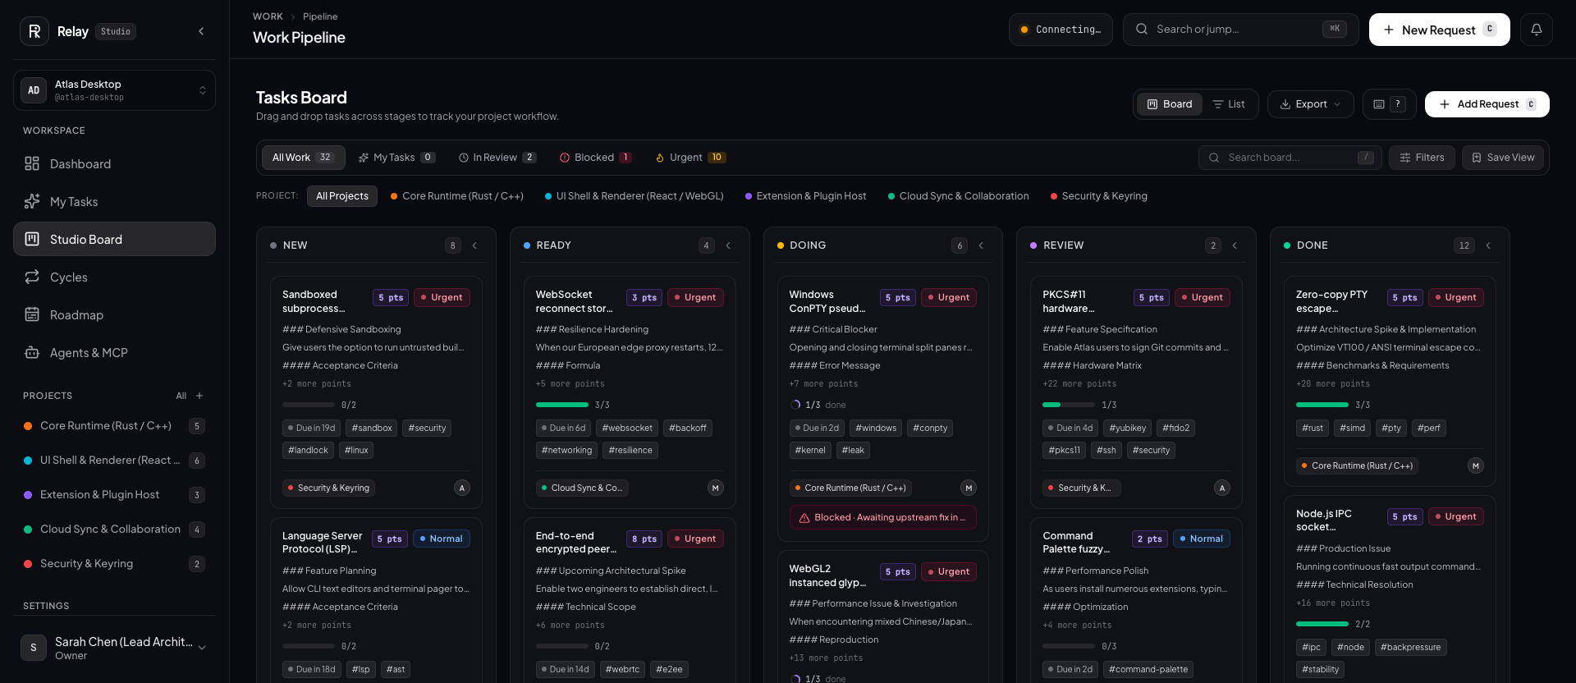The width and height of the screenshot is (1576, 683).
Task: Open Roadmap in the sidebar
Action: [114, 314]
